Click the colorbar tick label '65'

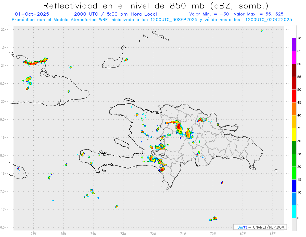coord(299,51)
